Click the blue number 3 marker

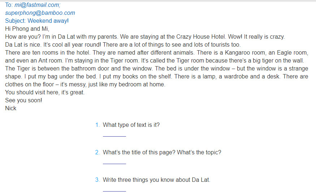click(98, 180)
